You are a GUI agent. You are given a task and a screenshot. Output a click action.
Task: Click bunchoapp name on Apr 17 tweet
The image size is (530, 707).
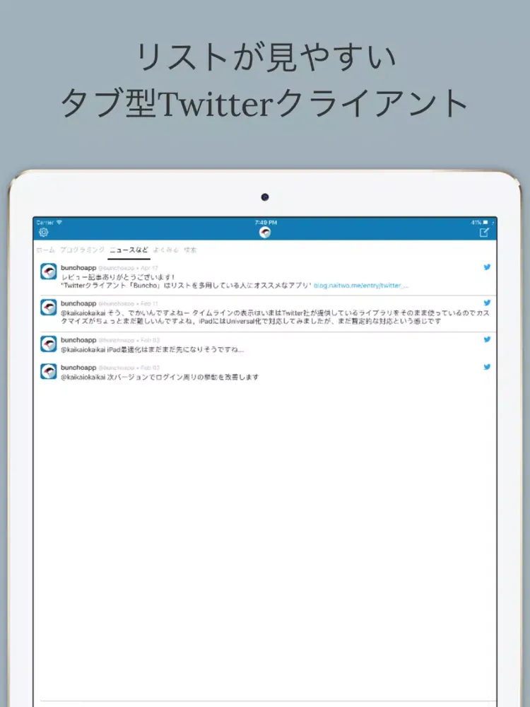coord(78,268)
